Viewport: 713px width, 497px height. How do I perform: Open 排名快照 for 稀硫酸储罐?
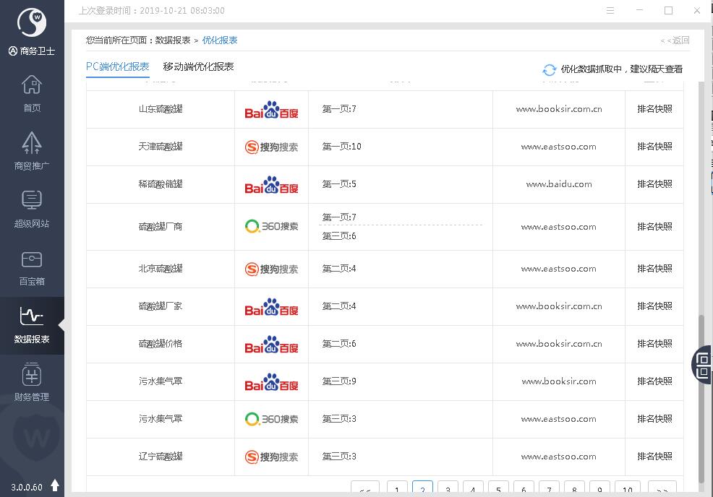[x=654, y=184]
